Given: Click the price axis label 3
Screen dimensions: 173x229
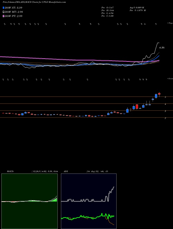Looking at the screenshot, I should pyautogui.click(x=165, y=111).
